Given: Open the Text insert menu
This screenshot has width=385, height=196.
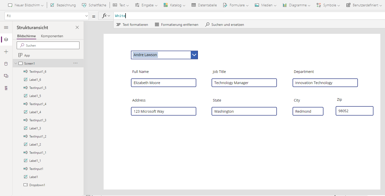Looking at the screenshot, I should (x=121, y=5).
